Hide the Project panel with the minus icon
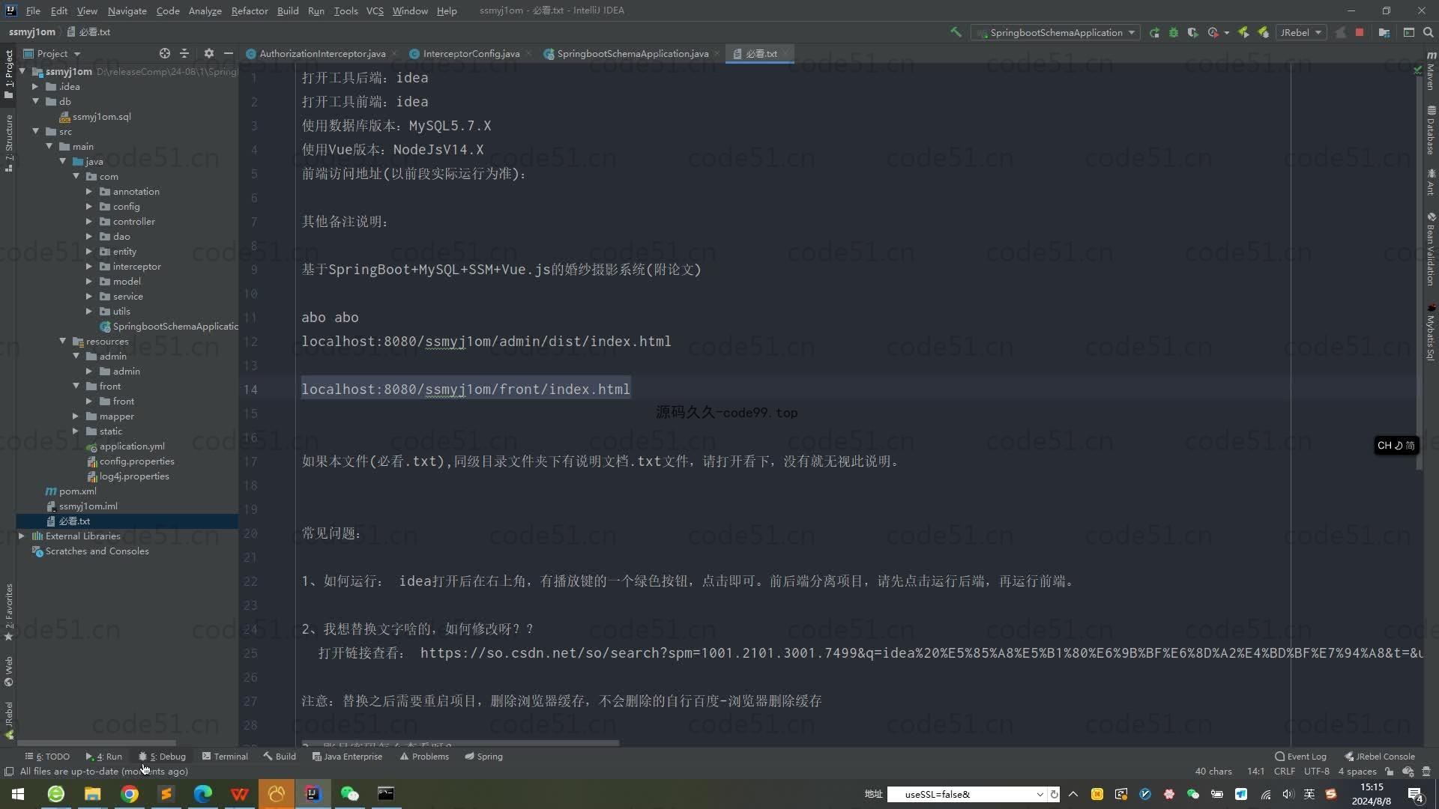The image size is (1439, 809). (229, 53)
